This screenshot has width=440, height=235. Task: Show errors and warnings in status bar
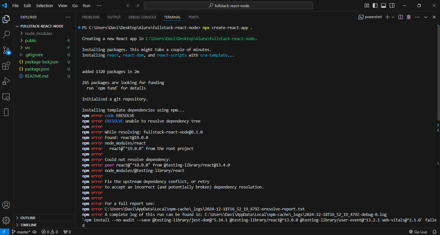[50, 232]
